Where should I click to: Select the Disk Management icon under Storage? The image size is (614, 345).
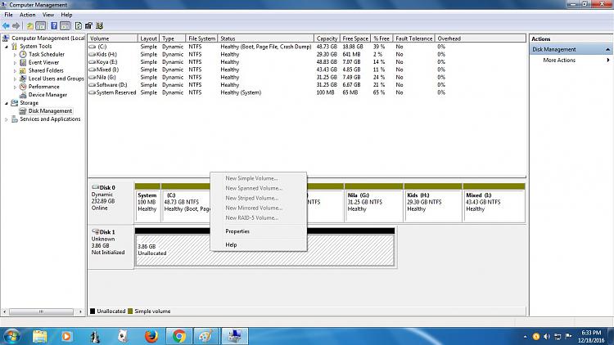coord(23,111)
